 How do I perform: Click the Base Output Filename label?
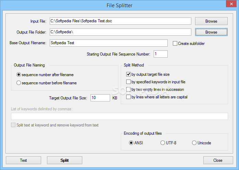(x=28, y=43)
